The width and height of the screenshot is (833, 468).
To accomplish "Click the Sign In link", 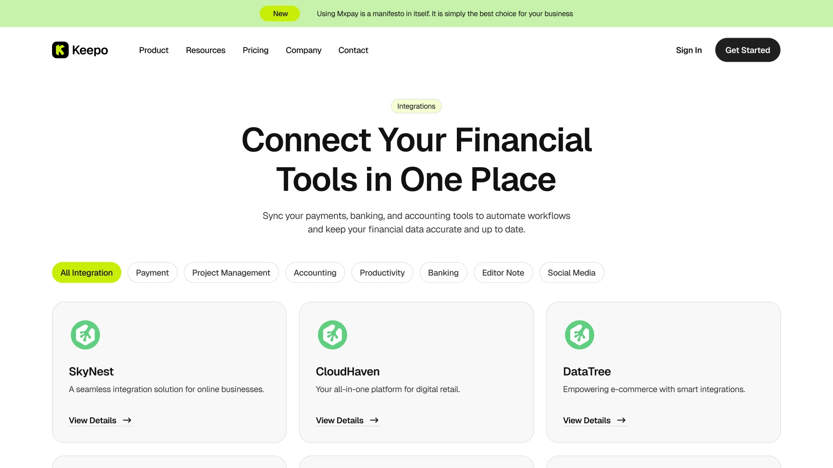I will 689,50.
